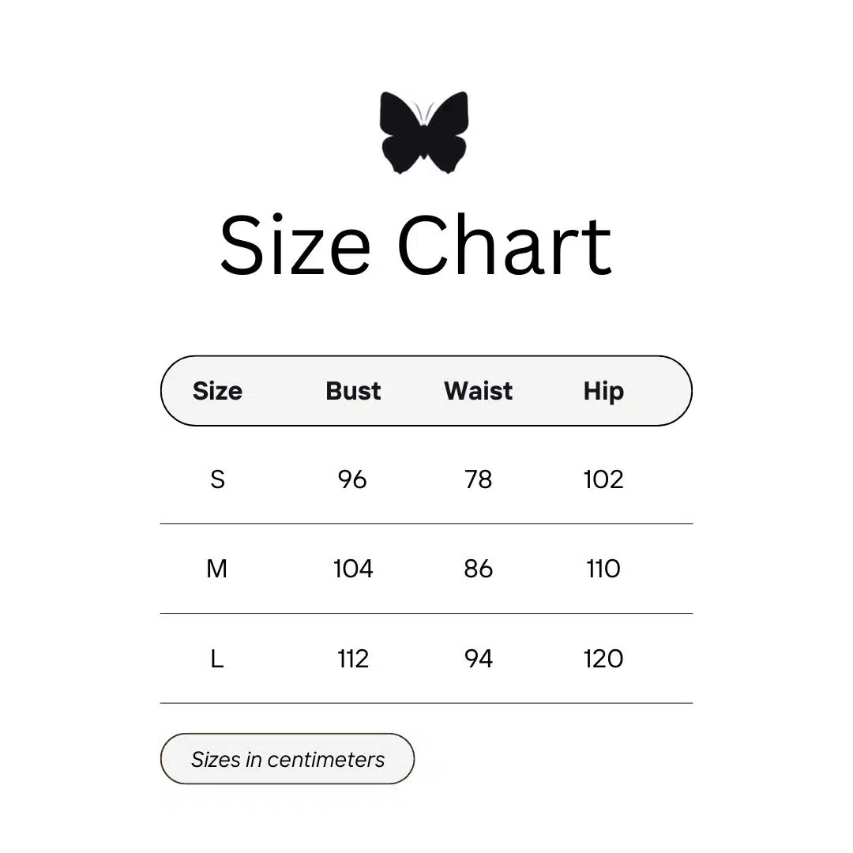Select the S size row label

pyautogui.click(x=217, y=479)
